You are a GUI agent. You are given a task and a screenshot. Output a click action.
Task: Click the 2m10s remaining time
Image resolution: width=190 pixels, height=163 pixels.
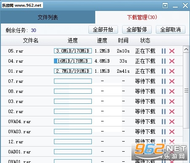coord(123,51)
